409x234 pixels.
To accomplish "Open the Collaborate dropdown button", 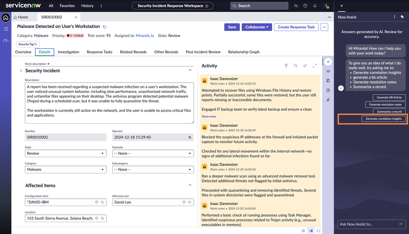I will tap(257, 27).
